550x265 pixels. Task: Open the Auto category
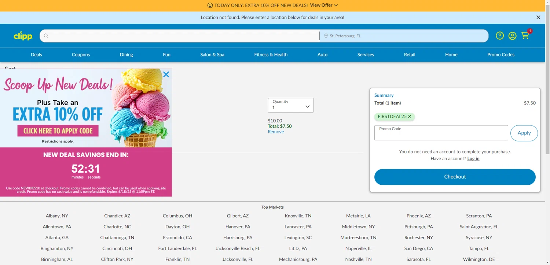(x=322, y=55)
